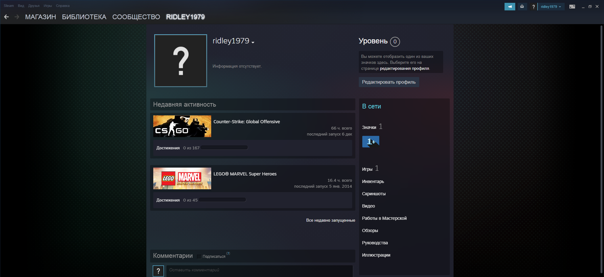Click '66 ч. всего' playtime text
The width and height of the screenshot is (604, 277).
pyautogui.click(x=342, y=128)
